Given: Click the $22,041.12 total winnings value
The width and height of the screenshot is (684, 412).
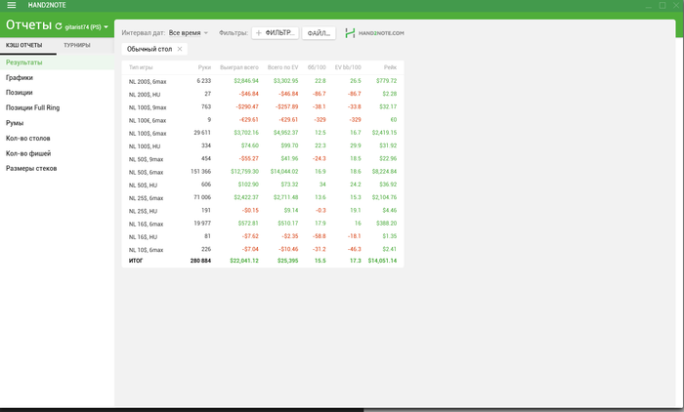Looking at the screenshot, I should [244, 261].
